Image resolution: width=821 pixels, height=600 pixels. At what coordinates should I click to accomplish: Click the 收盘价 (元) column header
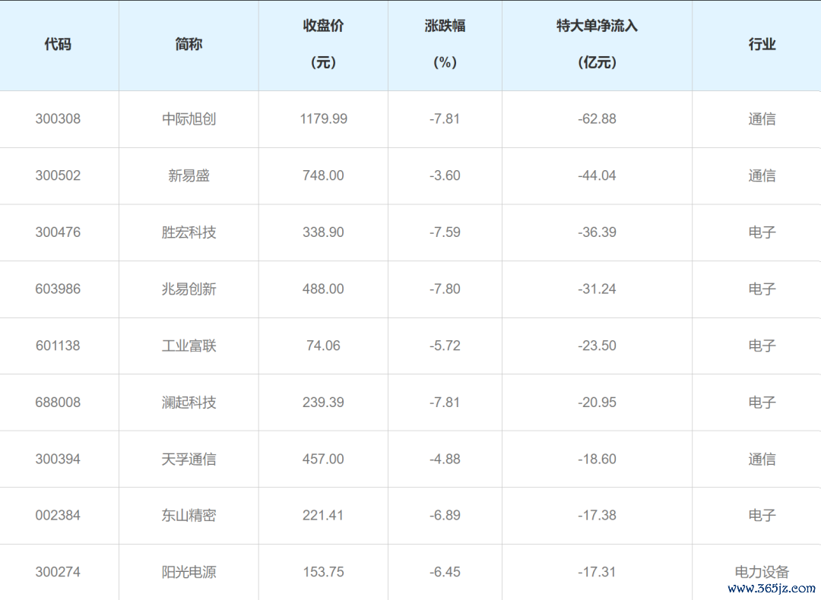[x=323, y=45]
